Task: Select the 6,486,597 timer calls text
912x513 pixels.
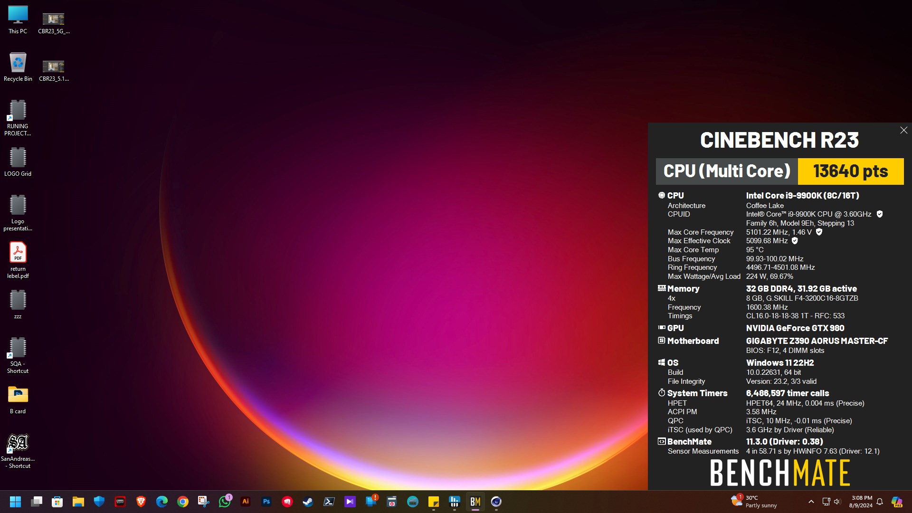Action: pyautogui.click(x=788, y=393)
